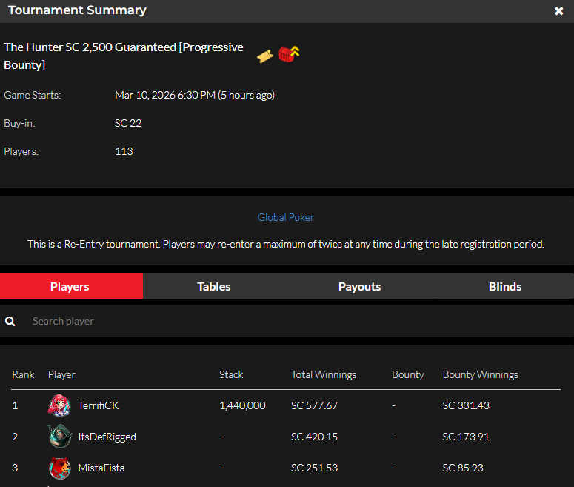Click the buy-in value SC 22
574x487 pixels.
[x=128, y=123]
